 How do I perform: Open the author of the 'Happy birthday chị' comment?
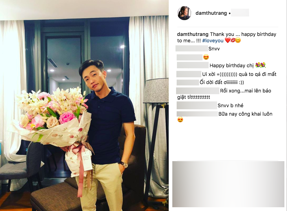click(193, 65)
